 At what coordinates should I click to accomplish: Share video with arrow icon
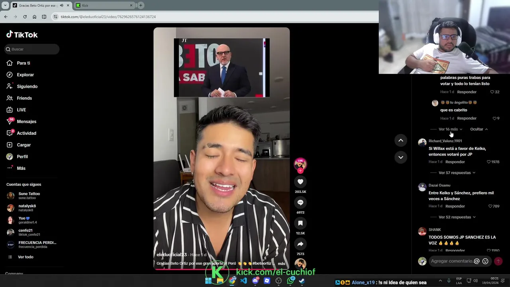point(300,244)
